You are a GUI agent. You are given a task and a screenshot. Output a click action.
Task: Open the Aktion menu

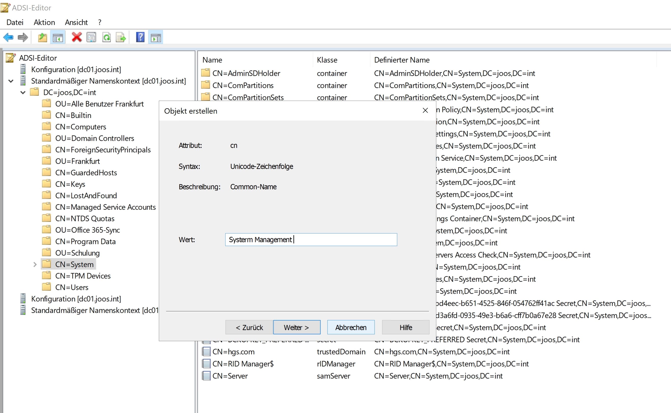[44, 22]
